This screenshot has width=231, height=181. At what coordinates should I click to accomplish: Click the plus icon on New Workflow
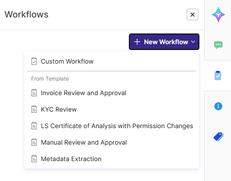click(x=137, y=42)
